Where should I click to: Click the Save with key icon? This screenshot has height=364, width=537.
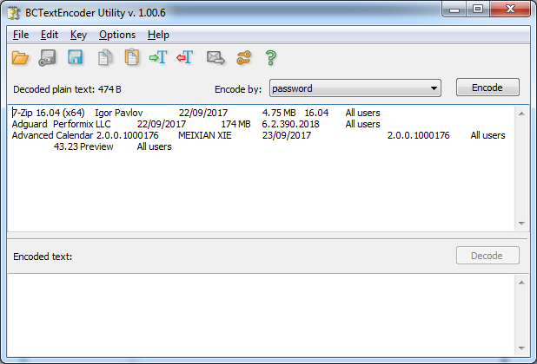coord(49,58)
